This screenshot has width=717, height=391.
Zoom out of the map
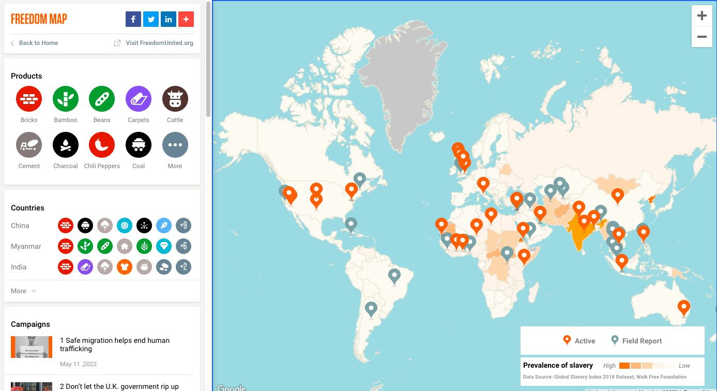click(701, 37)
